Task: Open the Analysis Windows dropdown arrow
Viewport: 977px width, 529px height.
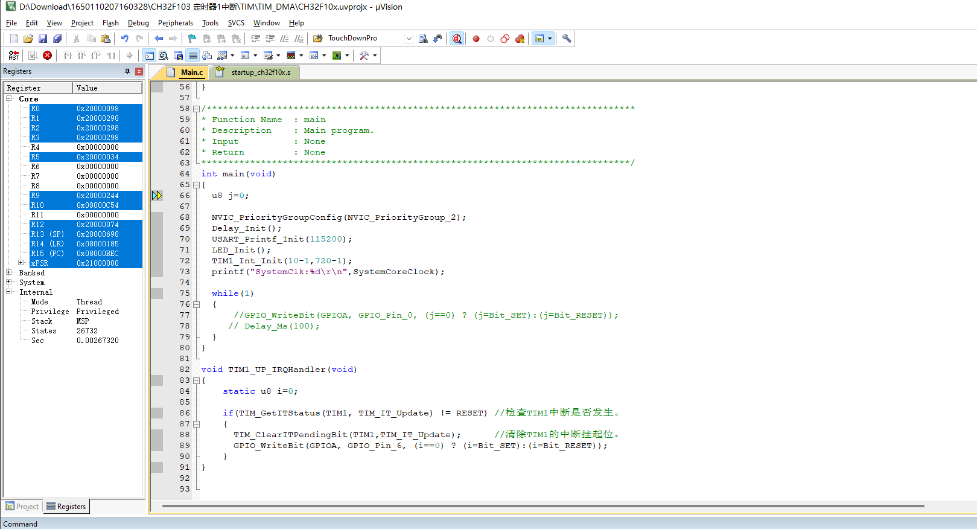Action: (301, 56)
